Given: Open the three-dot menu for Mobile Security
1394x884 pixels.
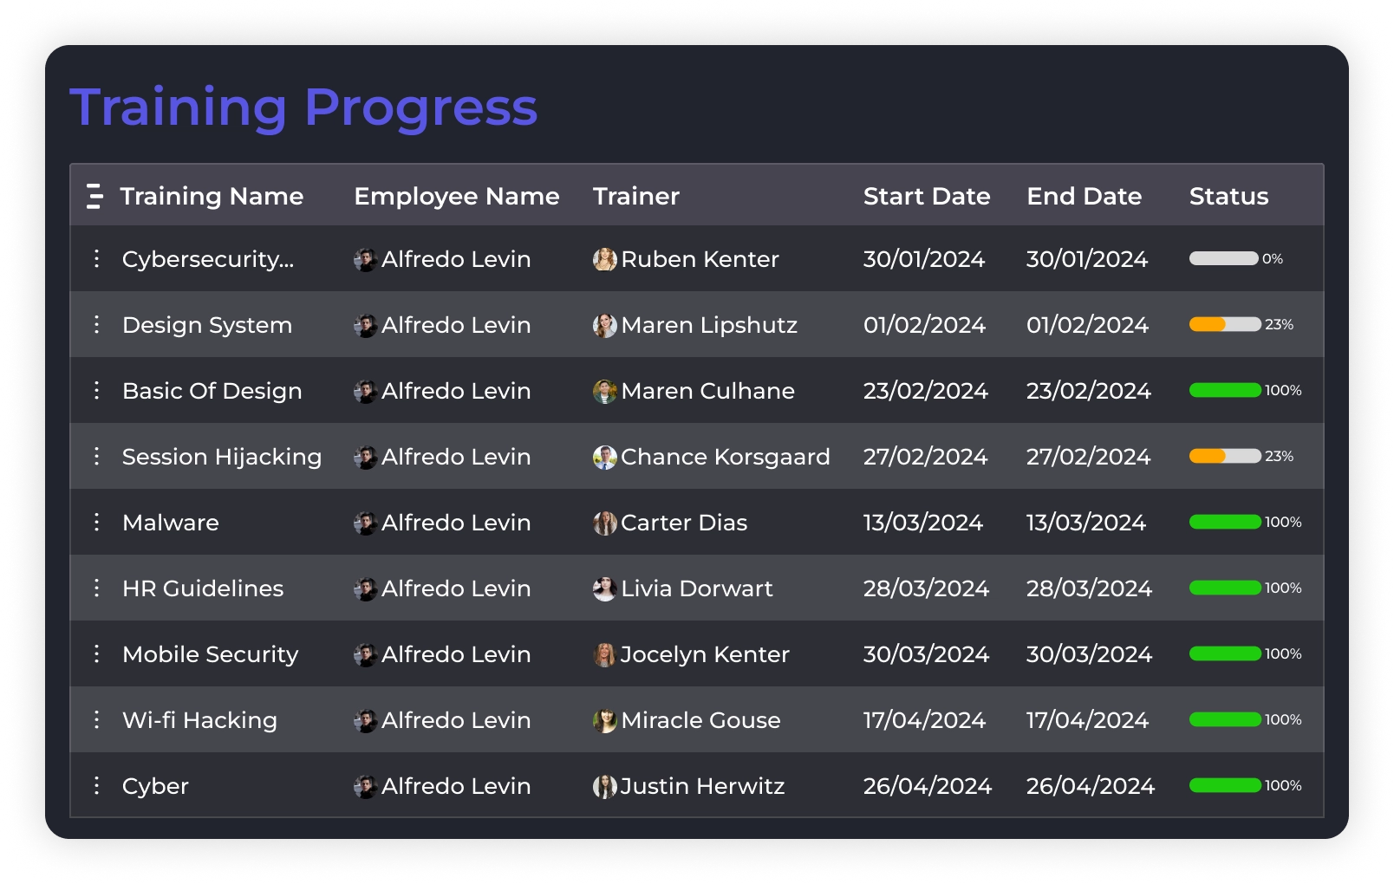Looking at the screenshot, I should coord(96,653).
